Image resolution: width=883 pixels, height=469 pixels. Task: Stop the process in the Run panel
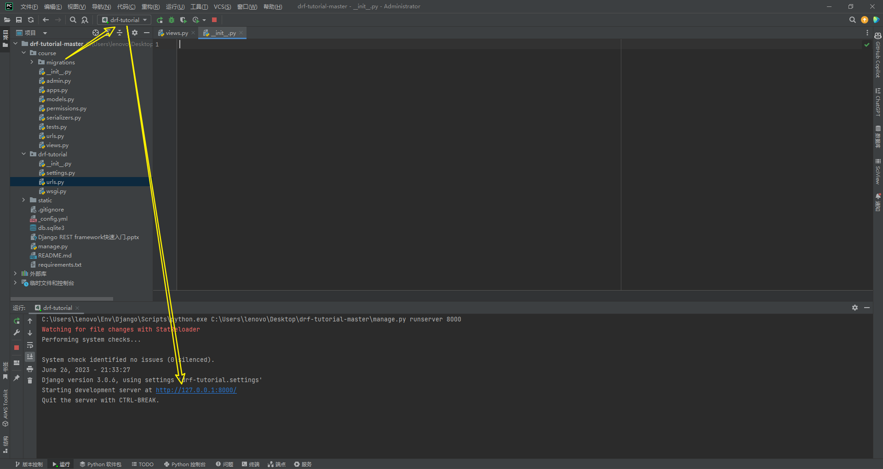click(17, 348)
